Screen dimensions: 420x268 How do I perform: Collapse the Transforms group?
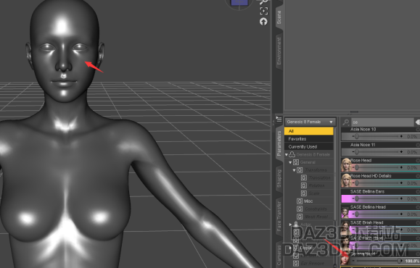click(x=294, y=170)
